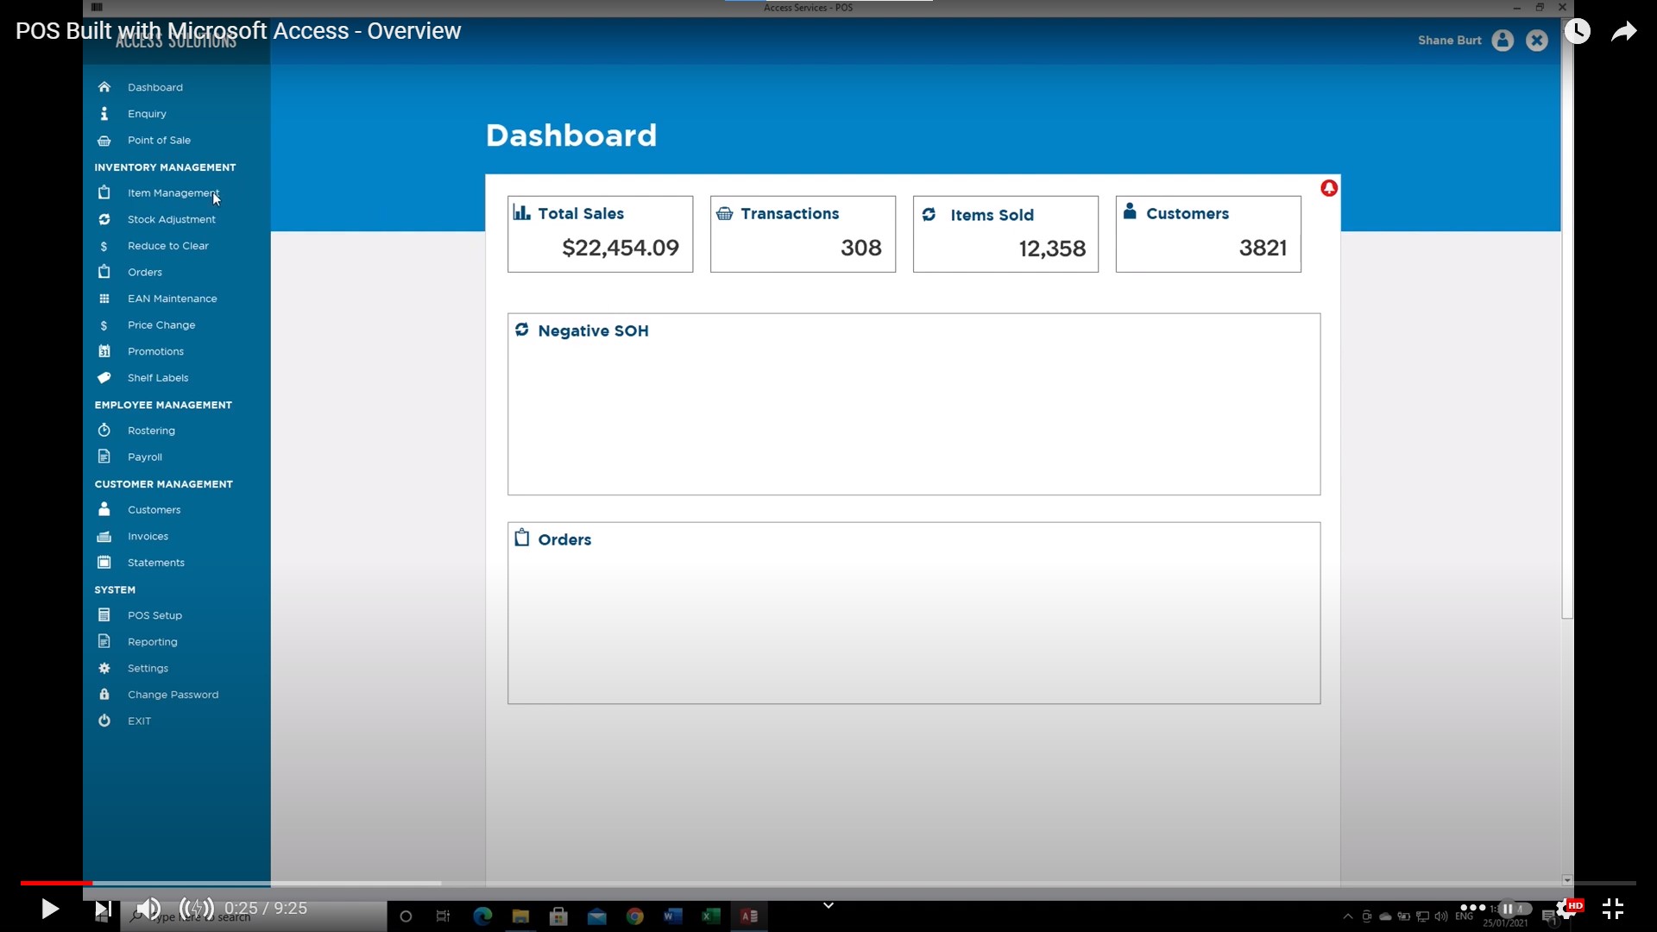Image resolution: width=1657 pixels, height=932 pixels.
Task: Click the red notification bell icon
Action: click(1329, 188)
